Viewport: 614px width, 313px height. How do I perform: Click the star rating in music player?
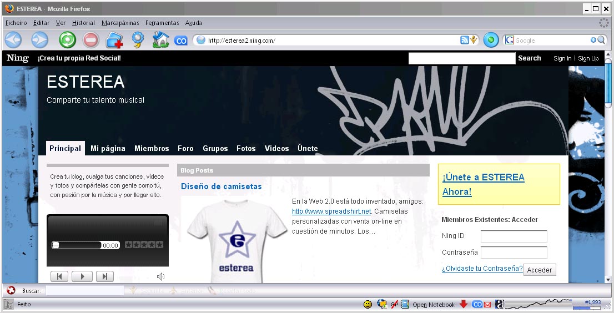[x=144, y=245]
